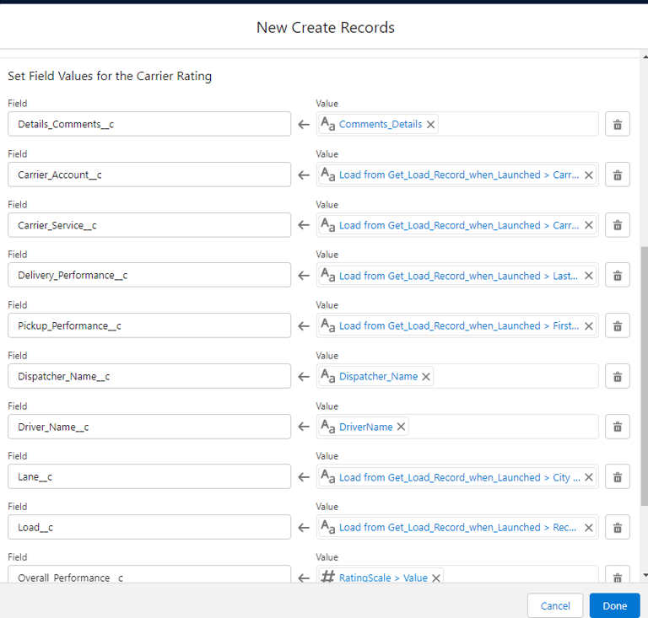
Task: Open the Pickup_Performance__c value ending First...
Action: pos(459,326)
